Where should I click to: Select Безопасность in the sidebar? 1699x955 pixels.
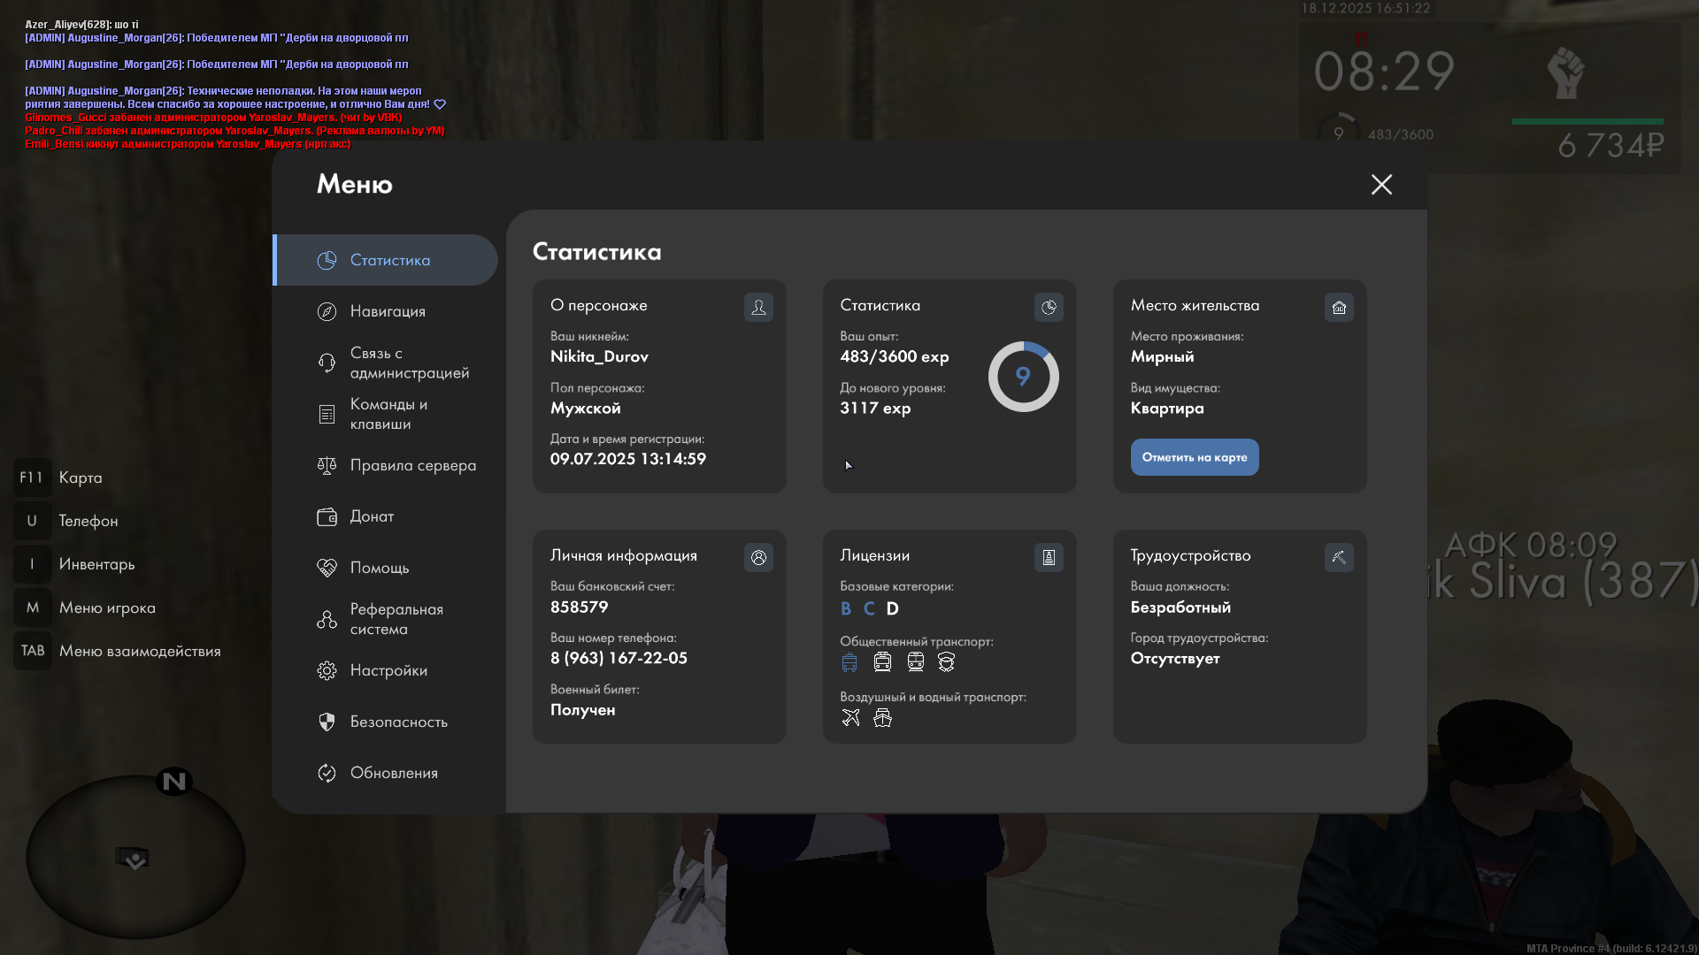[397, 722]
